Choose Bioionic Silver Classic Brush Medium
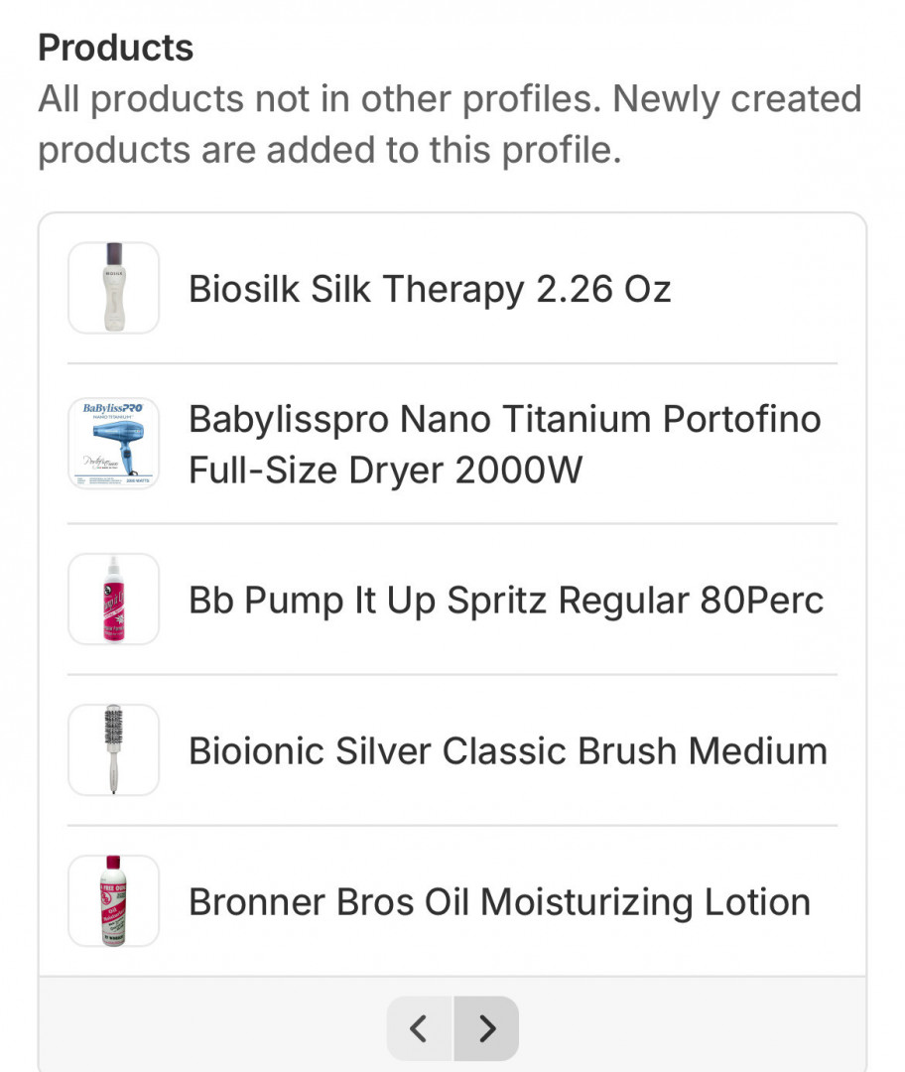The height and width of the screenshot is (1072, 905). click(507, 751)
